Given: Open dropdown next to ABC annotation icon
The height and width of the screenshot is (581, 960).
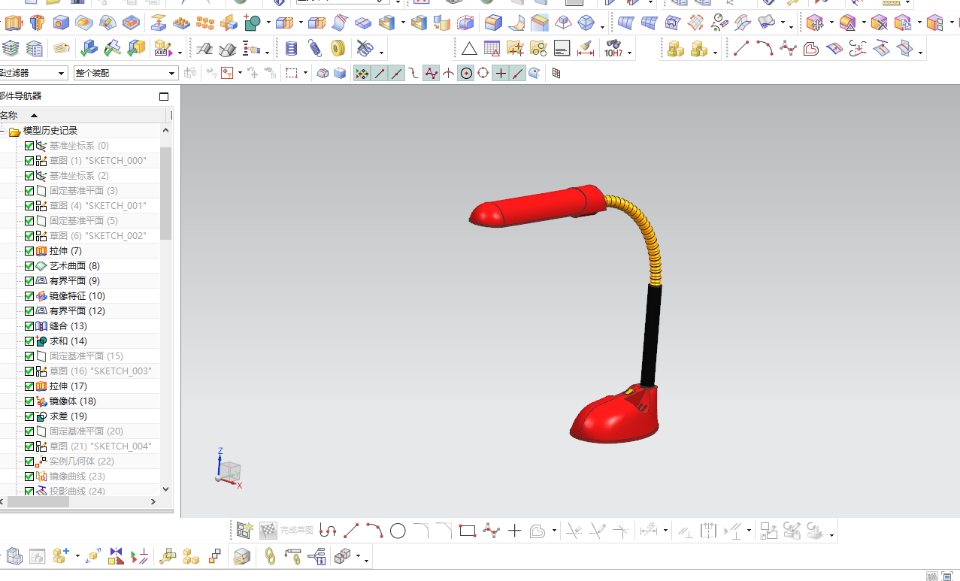Looking at the screenshot, I should click(180, 51).
